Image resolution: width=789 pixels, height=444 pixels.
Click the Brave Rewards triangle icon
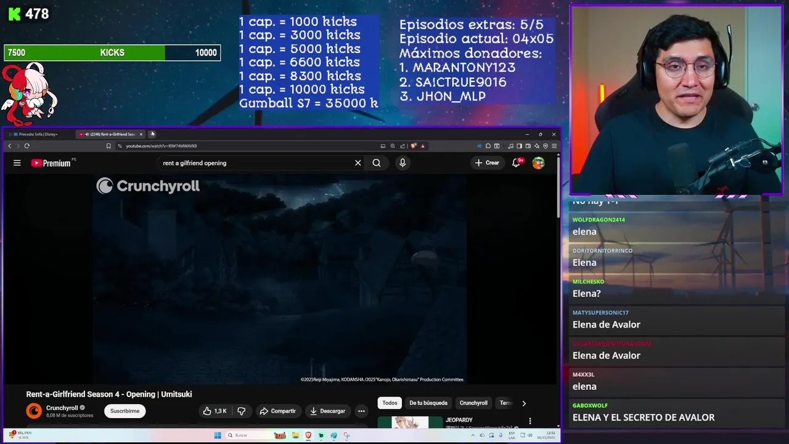(422, 146)
